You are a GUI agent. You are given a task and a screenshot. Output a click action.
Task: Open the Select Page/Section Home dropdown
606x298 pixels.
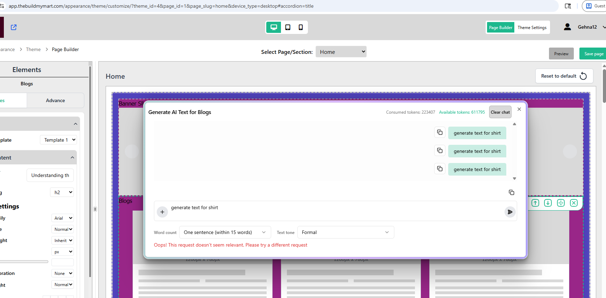[341, 52]
